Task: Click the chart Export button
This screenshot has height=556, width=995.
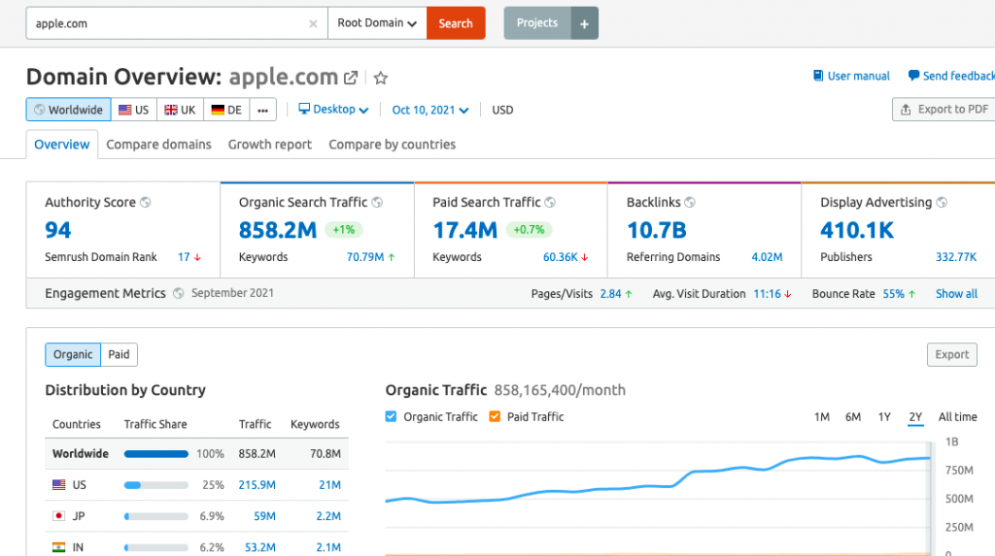Action: (952, 354)
